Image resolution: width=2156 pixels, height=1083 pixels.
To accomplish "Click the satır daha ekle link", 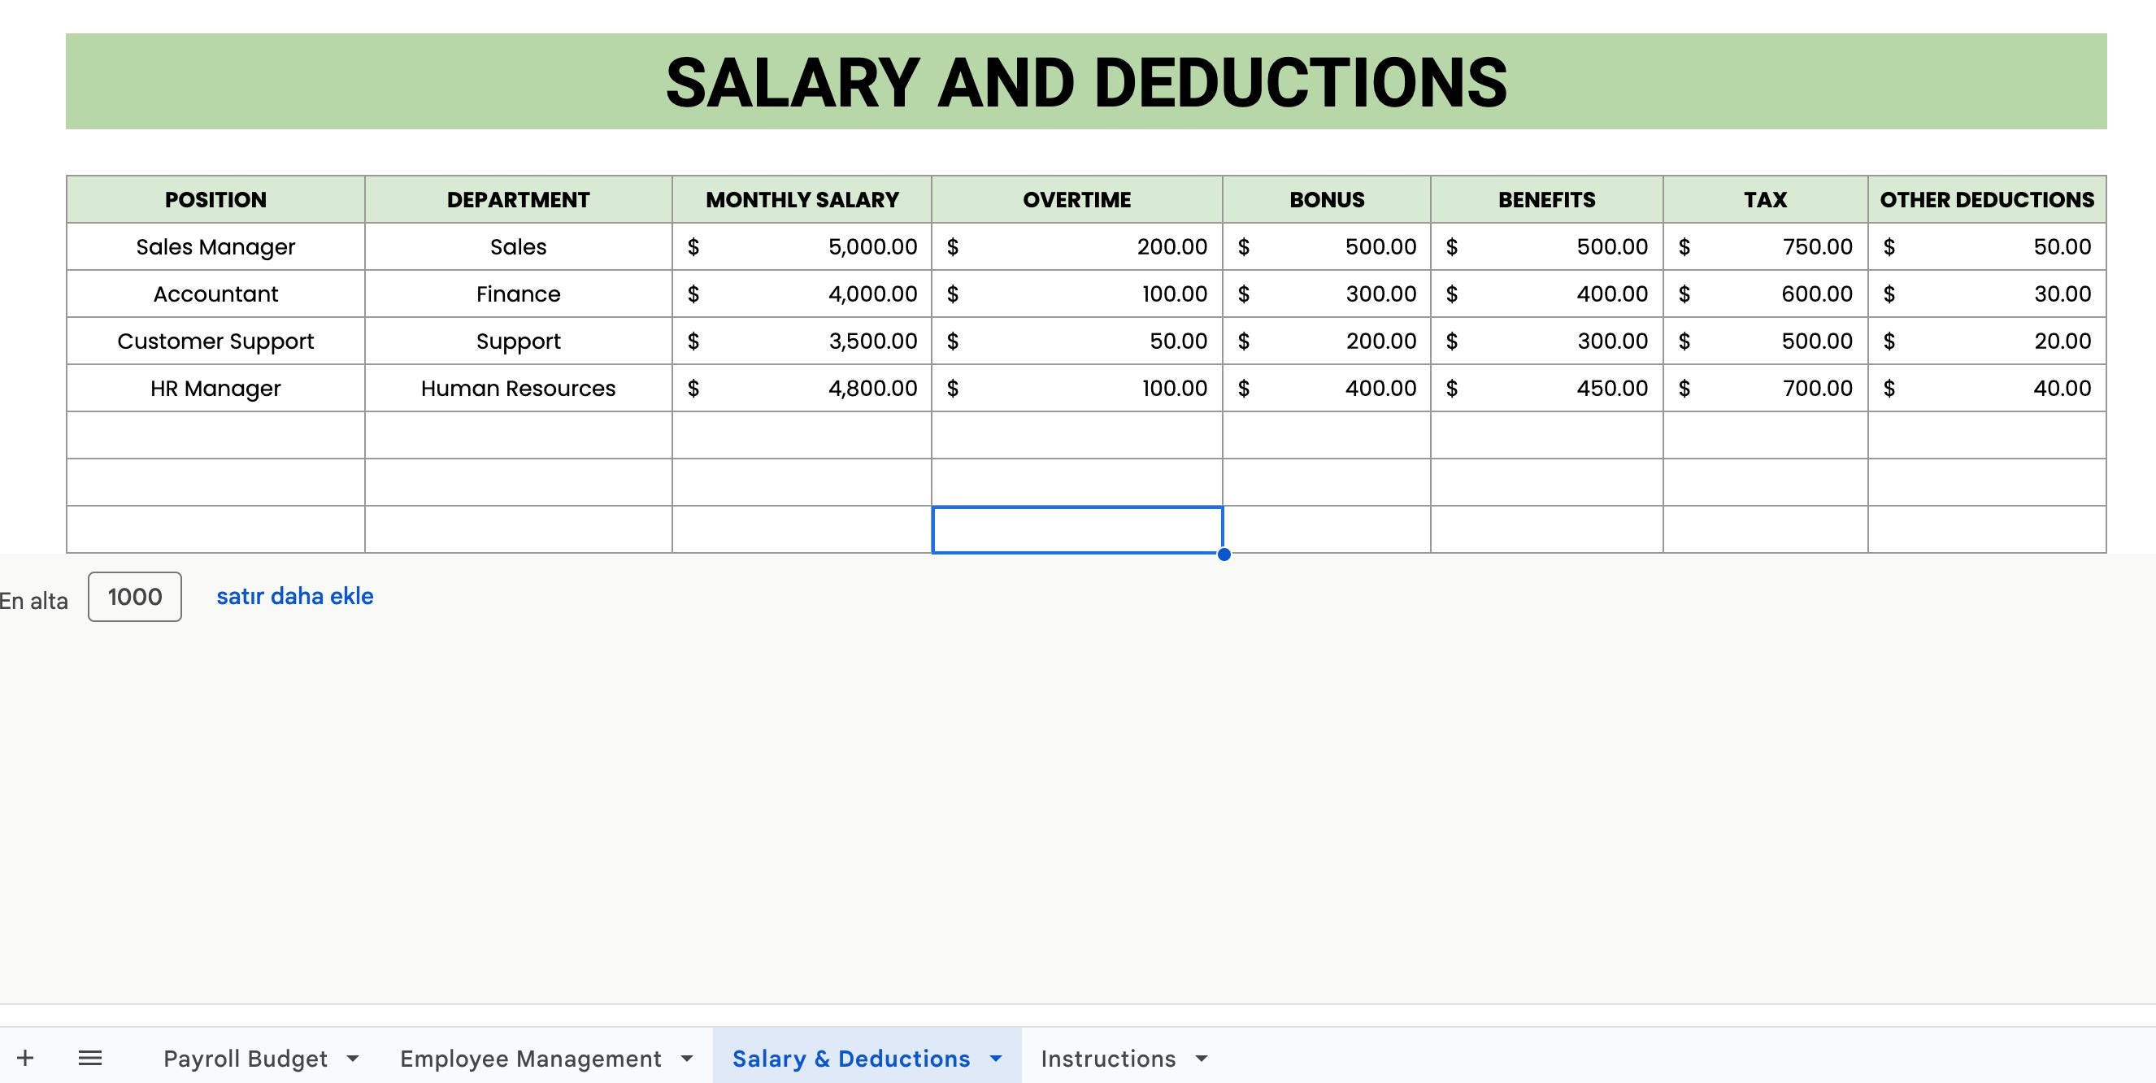I will tap(294, 596).
